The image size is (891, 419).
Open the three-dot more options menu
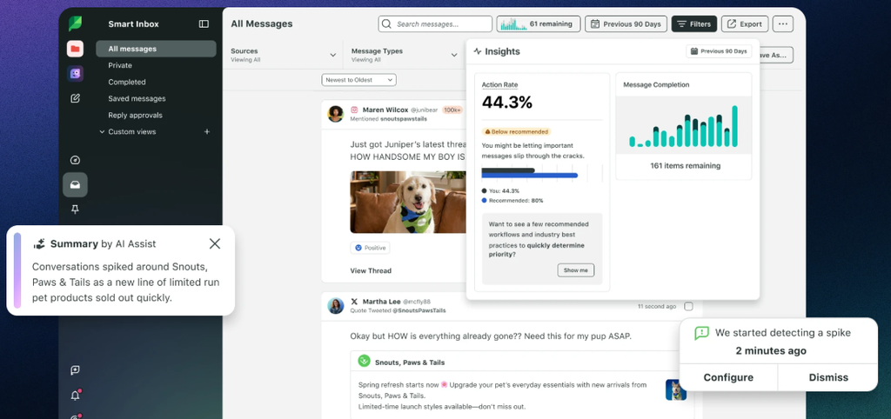point(783,23)
